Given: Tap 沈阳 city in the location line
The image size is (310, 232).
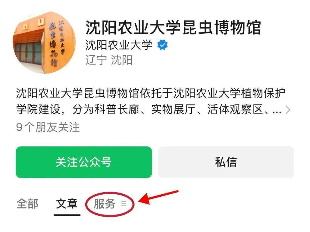Looking at the screenshot, I should click(x=122, y=60).
